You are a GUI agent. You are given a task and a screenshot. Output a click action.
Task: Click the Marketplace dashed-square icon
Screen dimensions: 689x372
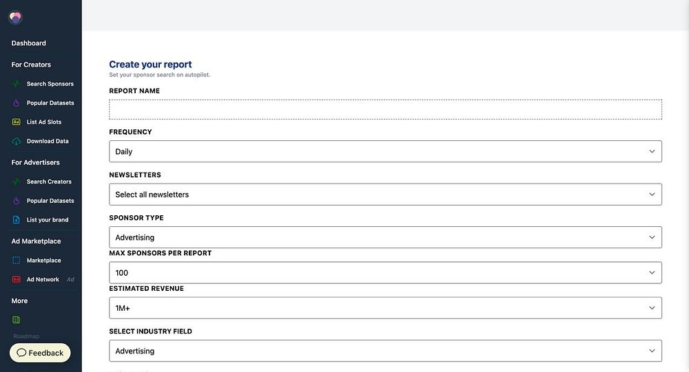point(17,261)
